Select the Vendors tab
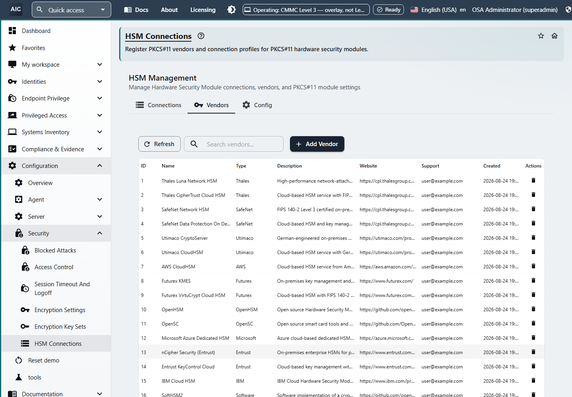This screenshot has height=397, width=572. (x=211, y=105)
